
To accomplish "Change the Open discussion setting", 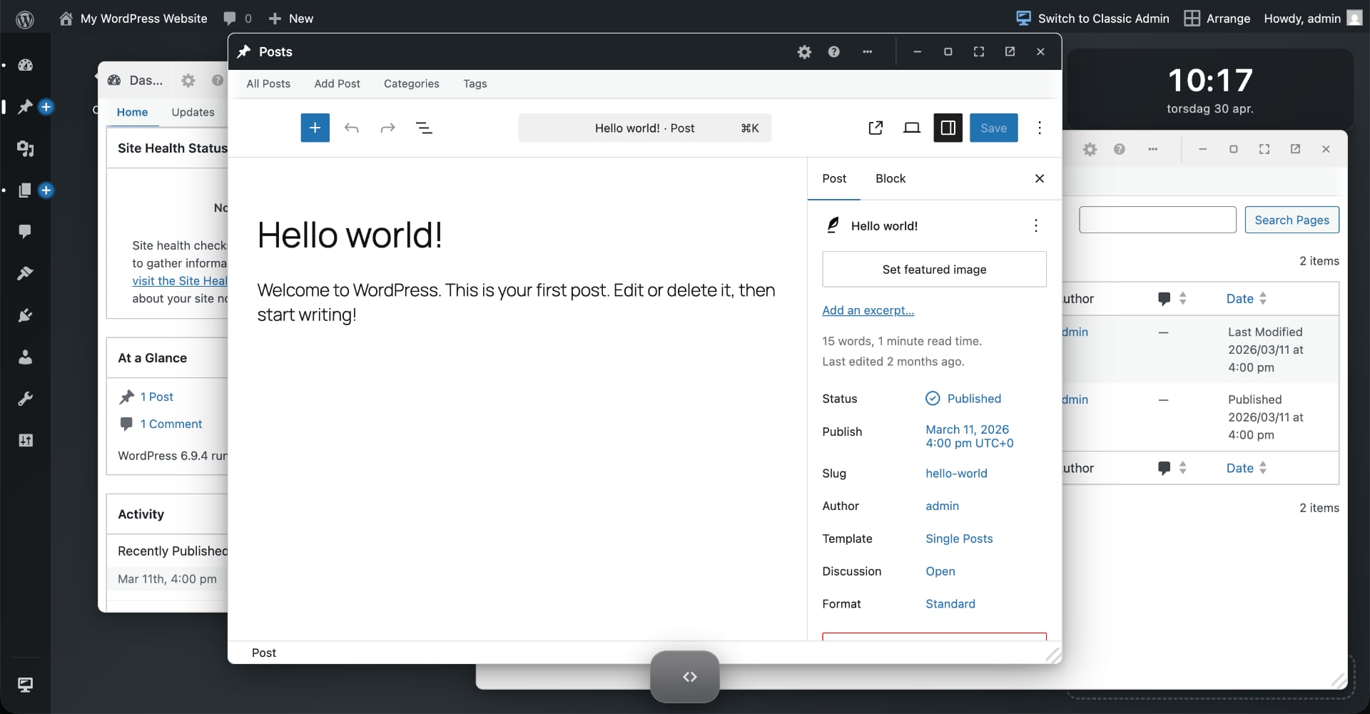I will [x=940, y=571].
